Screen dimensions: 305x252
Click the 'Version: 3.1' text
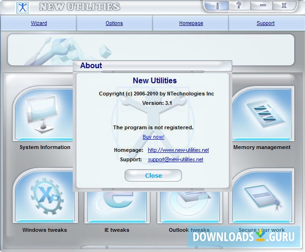pyautogui.click(x=157, y=103)
